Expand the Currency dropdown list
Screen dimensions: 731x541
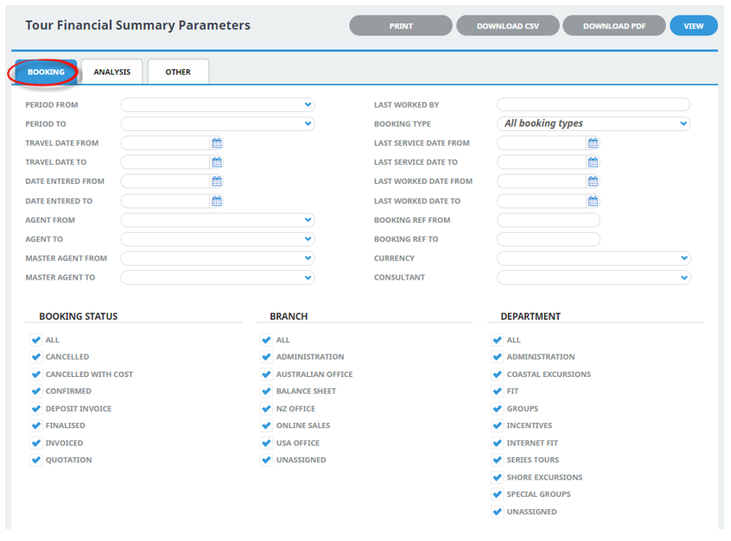(x=594, y=258)
